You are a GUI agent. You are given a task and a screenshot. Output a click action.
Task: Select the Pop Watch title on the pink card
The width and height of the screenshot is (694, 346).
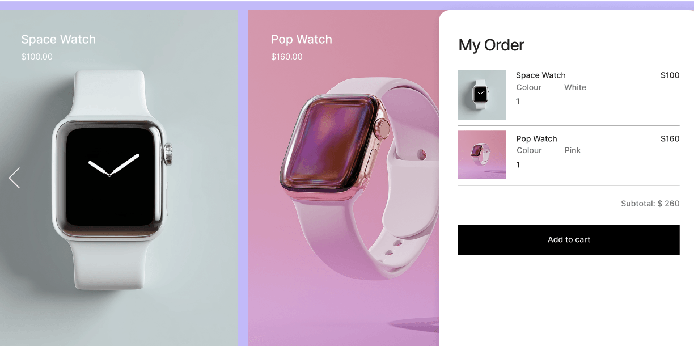301,40
